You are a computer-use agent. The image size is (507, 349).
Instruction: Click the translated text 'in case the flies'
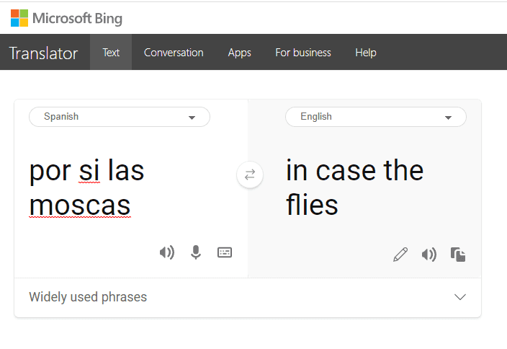coord(355,187)
